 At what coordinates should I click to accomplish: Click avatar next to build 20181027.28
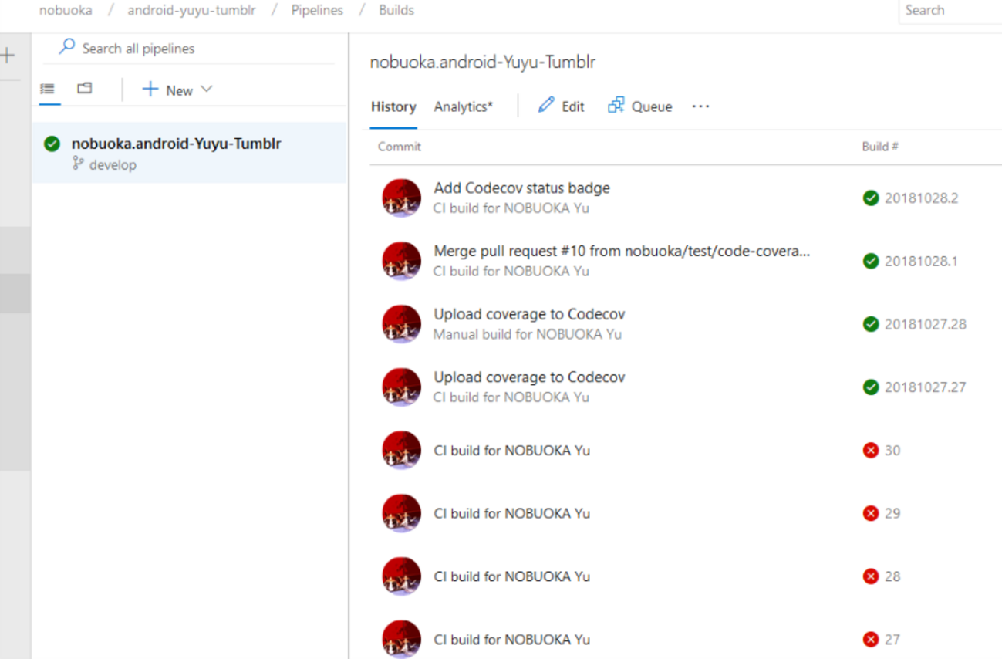(402, 323)
